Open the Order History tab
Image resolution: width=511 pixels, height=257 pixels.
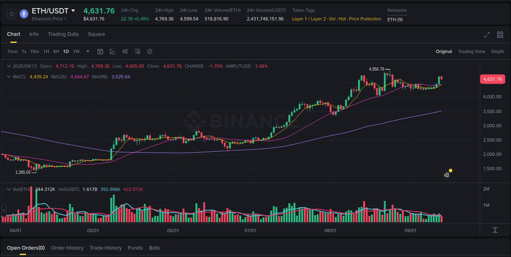tap(67, 248)
